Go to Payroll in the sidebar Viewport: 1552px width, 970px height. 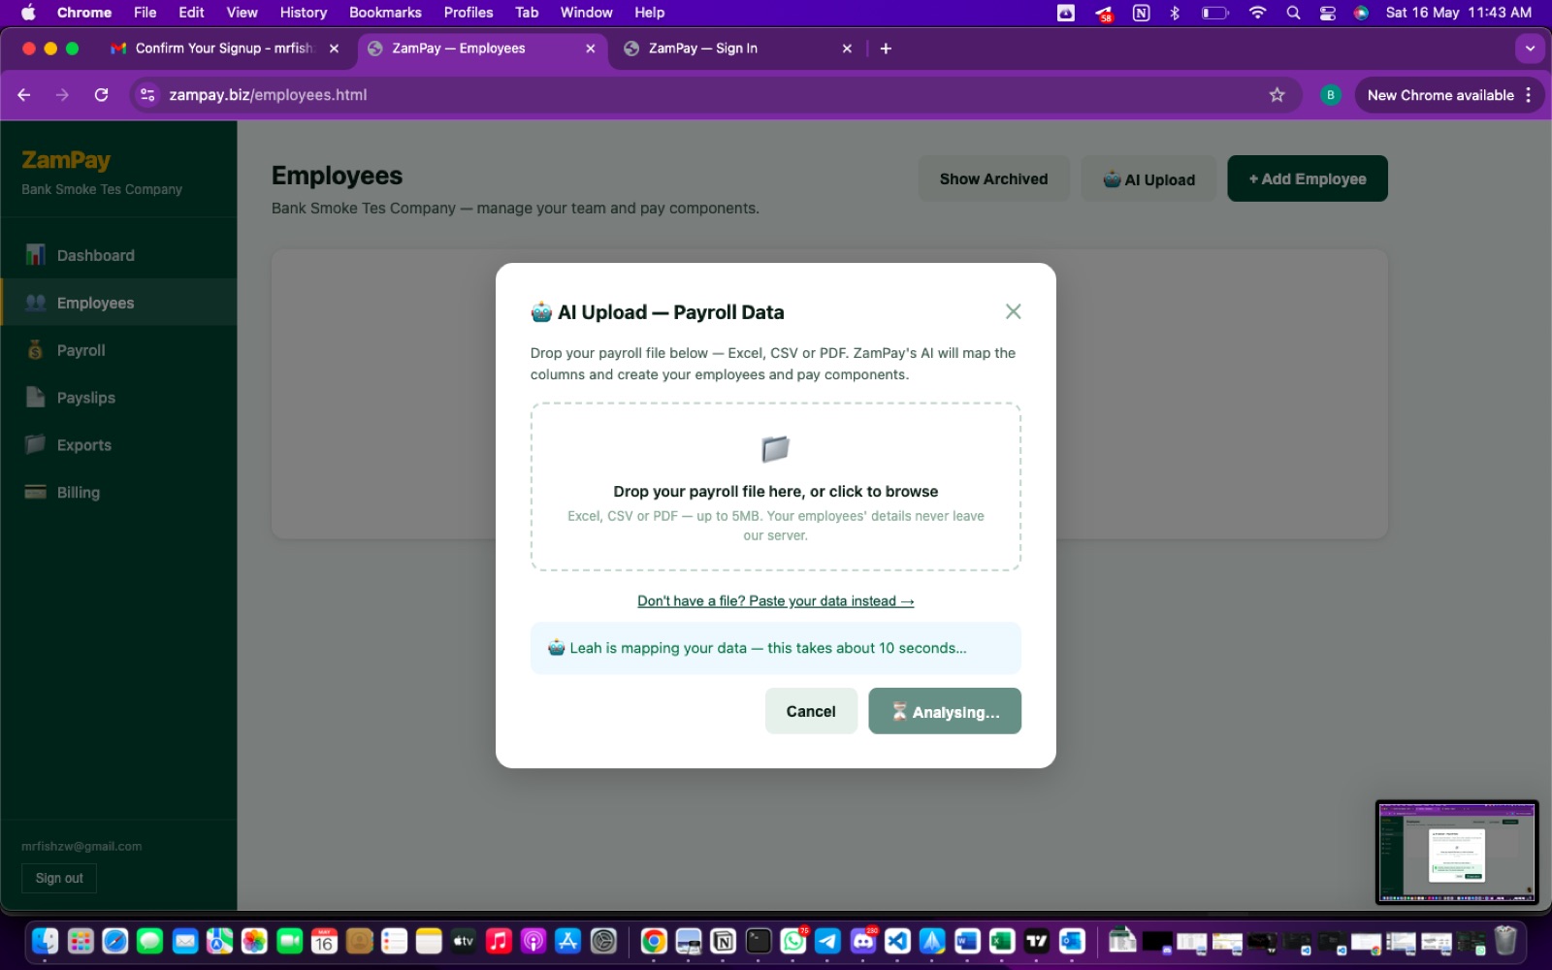(x=118, y=350)
